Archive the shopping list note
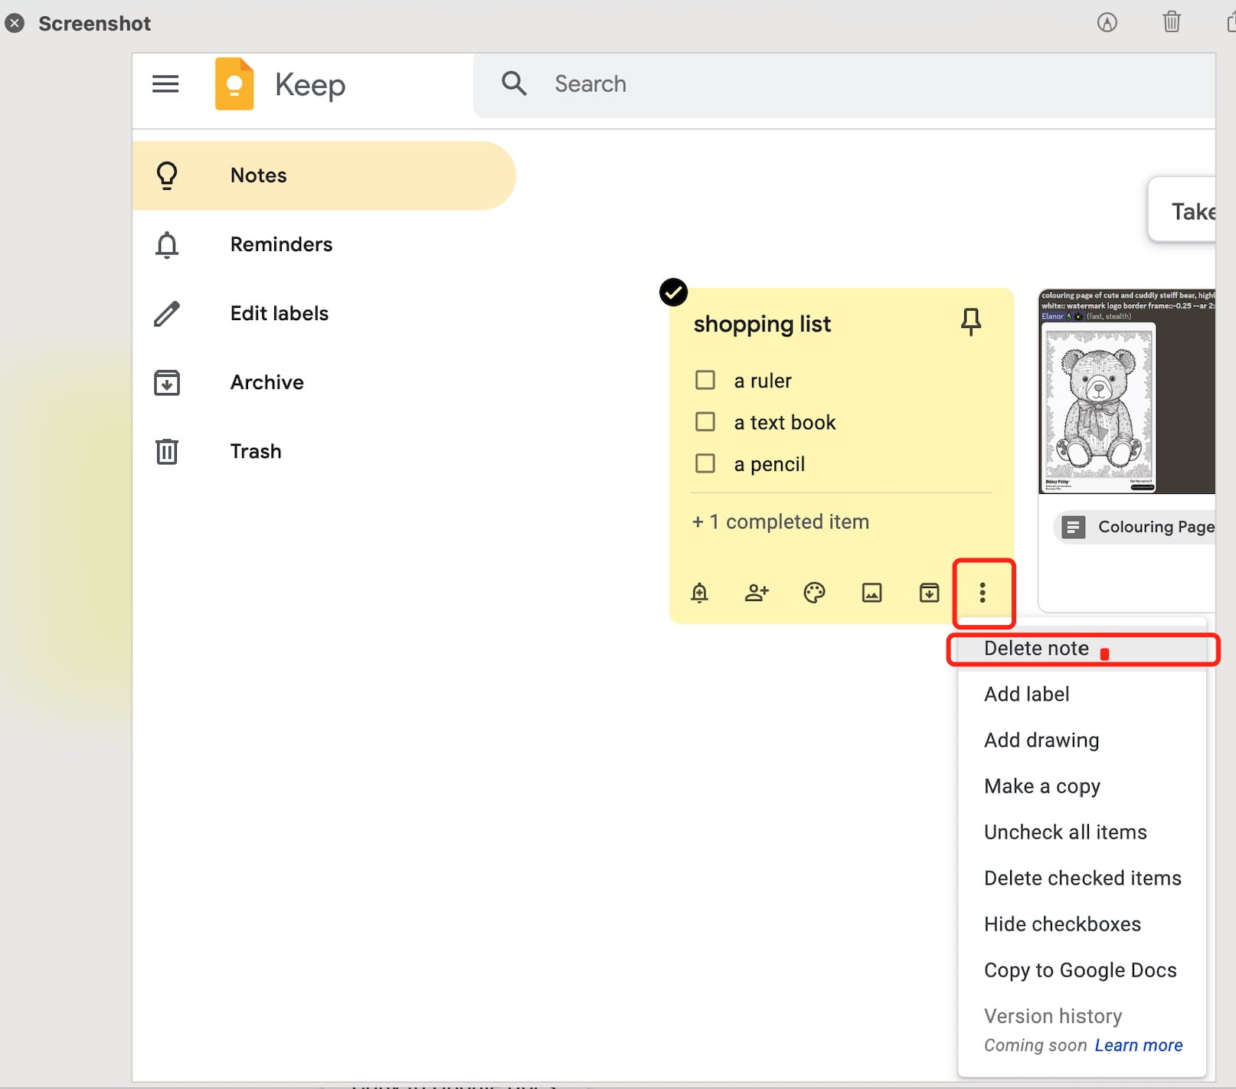Viewport: 1236px width, 1089px height. coord(929,593)
